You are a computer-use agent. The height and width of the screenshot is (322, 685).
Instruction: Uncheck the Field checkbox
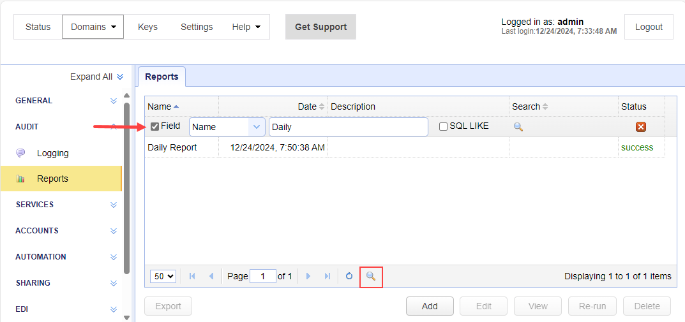[154, 126]
